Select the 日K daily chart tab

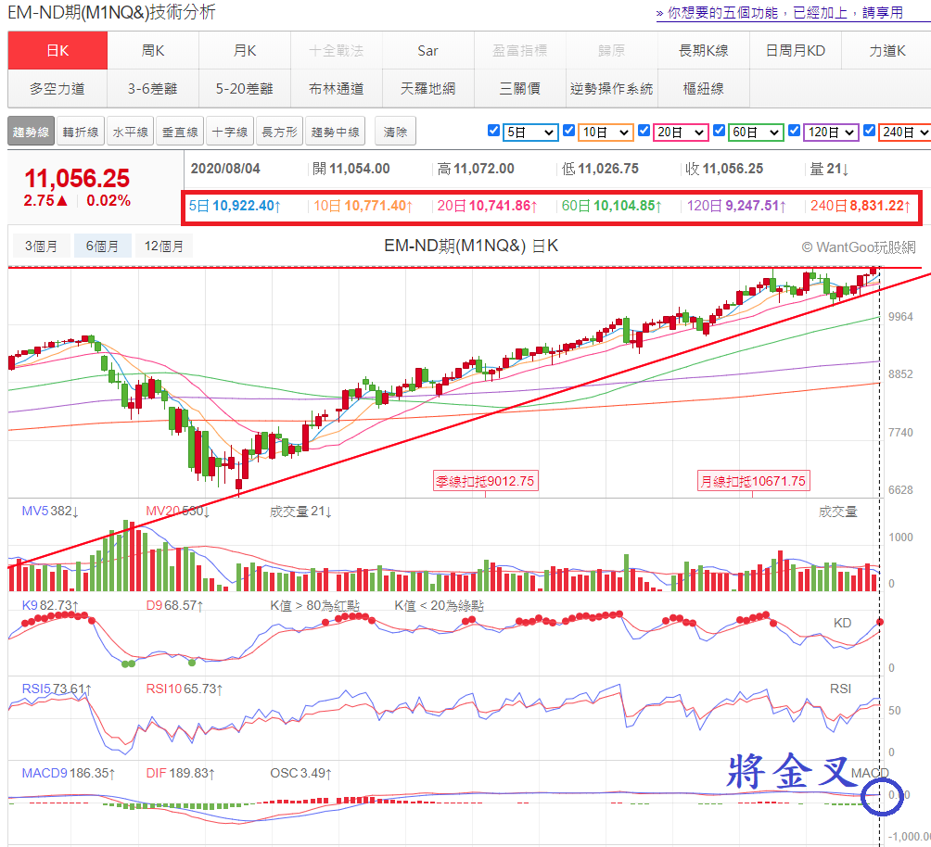coord(57,50)
